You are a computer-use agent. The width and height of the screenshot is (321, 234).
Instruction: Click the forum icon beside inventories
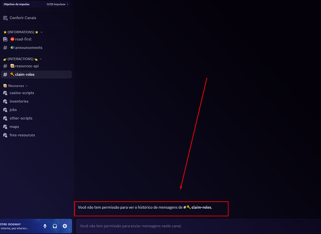[x=5, y=102]
